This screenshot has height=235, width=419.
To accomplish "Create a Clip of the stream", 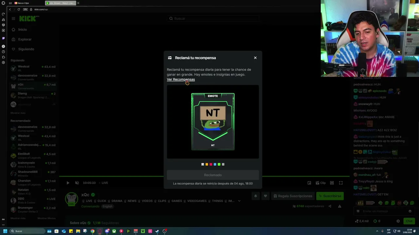I will click(x=320, y=183).
